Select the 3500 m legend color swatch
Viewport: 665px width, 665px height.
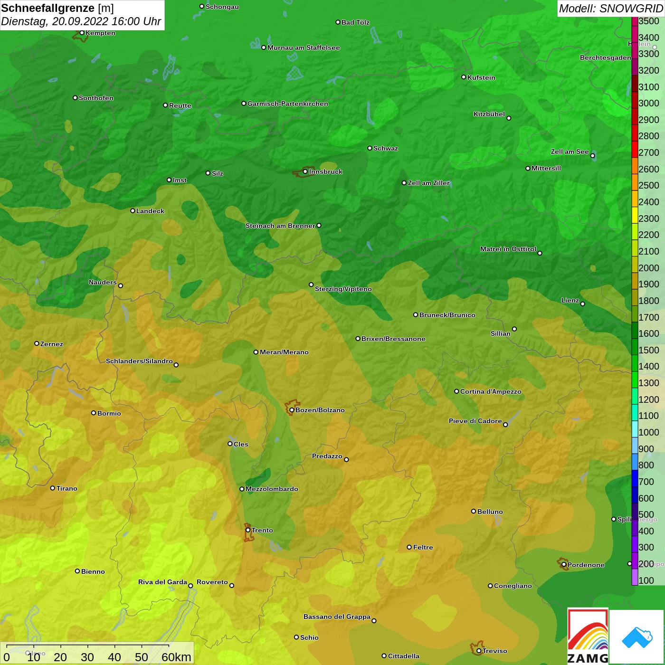[x=635, y=21]
